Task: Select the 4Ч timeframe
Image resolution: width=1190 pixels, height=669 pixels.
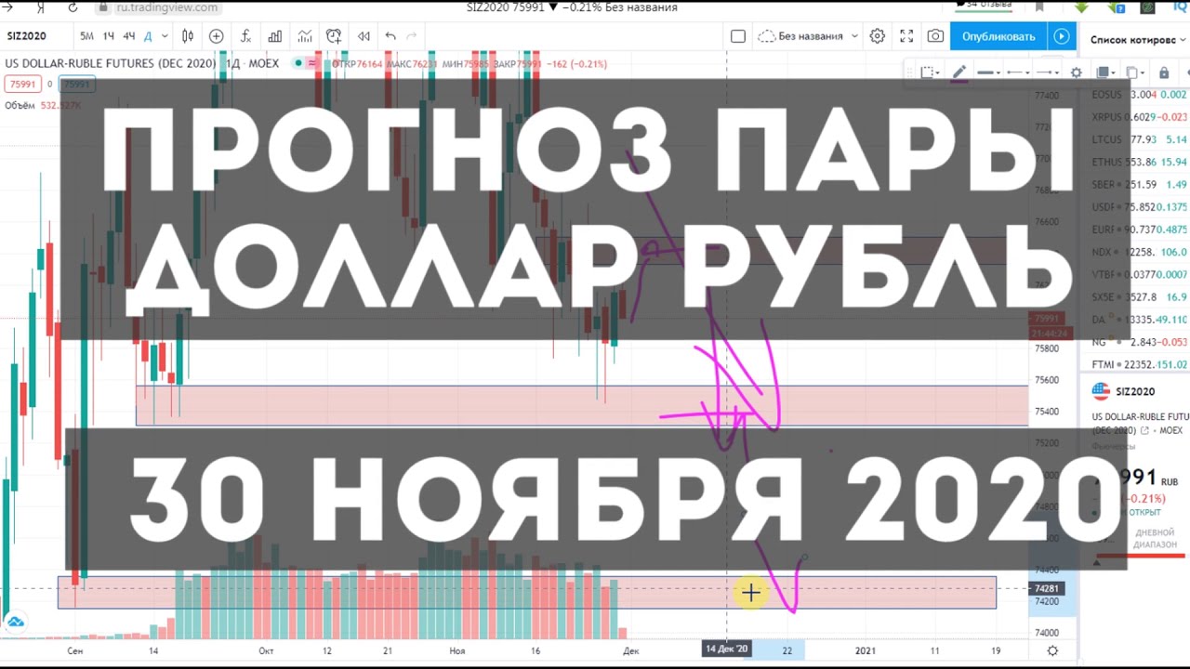Action: [x=129, y=36]
